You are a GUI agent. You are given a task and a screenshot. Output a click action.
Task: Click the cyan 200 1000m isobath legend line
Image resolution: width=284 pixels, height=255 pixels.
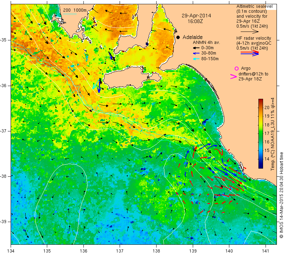pos(70,14)
